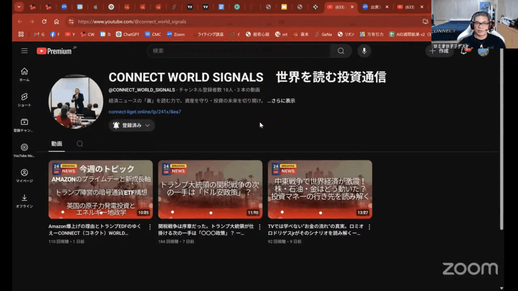The width and height of the screenshot is (518, 291).
Task: Open 登録チャンネル subscriptions in the sidebar
Action: click(24, 125)
